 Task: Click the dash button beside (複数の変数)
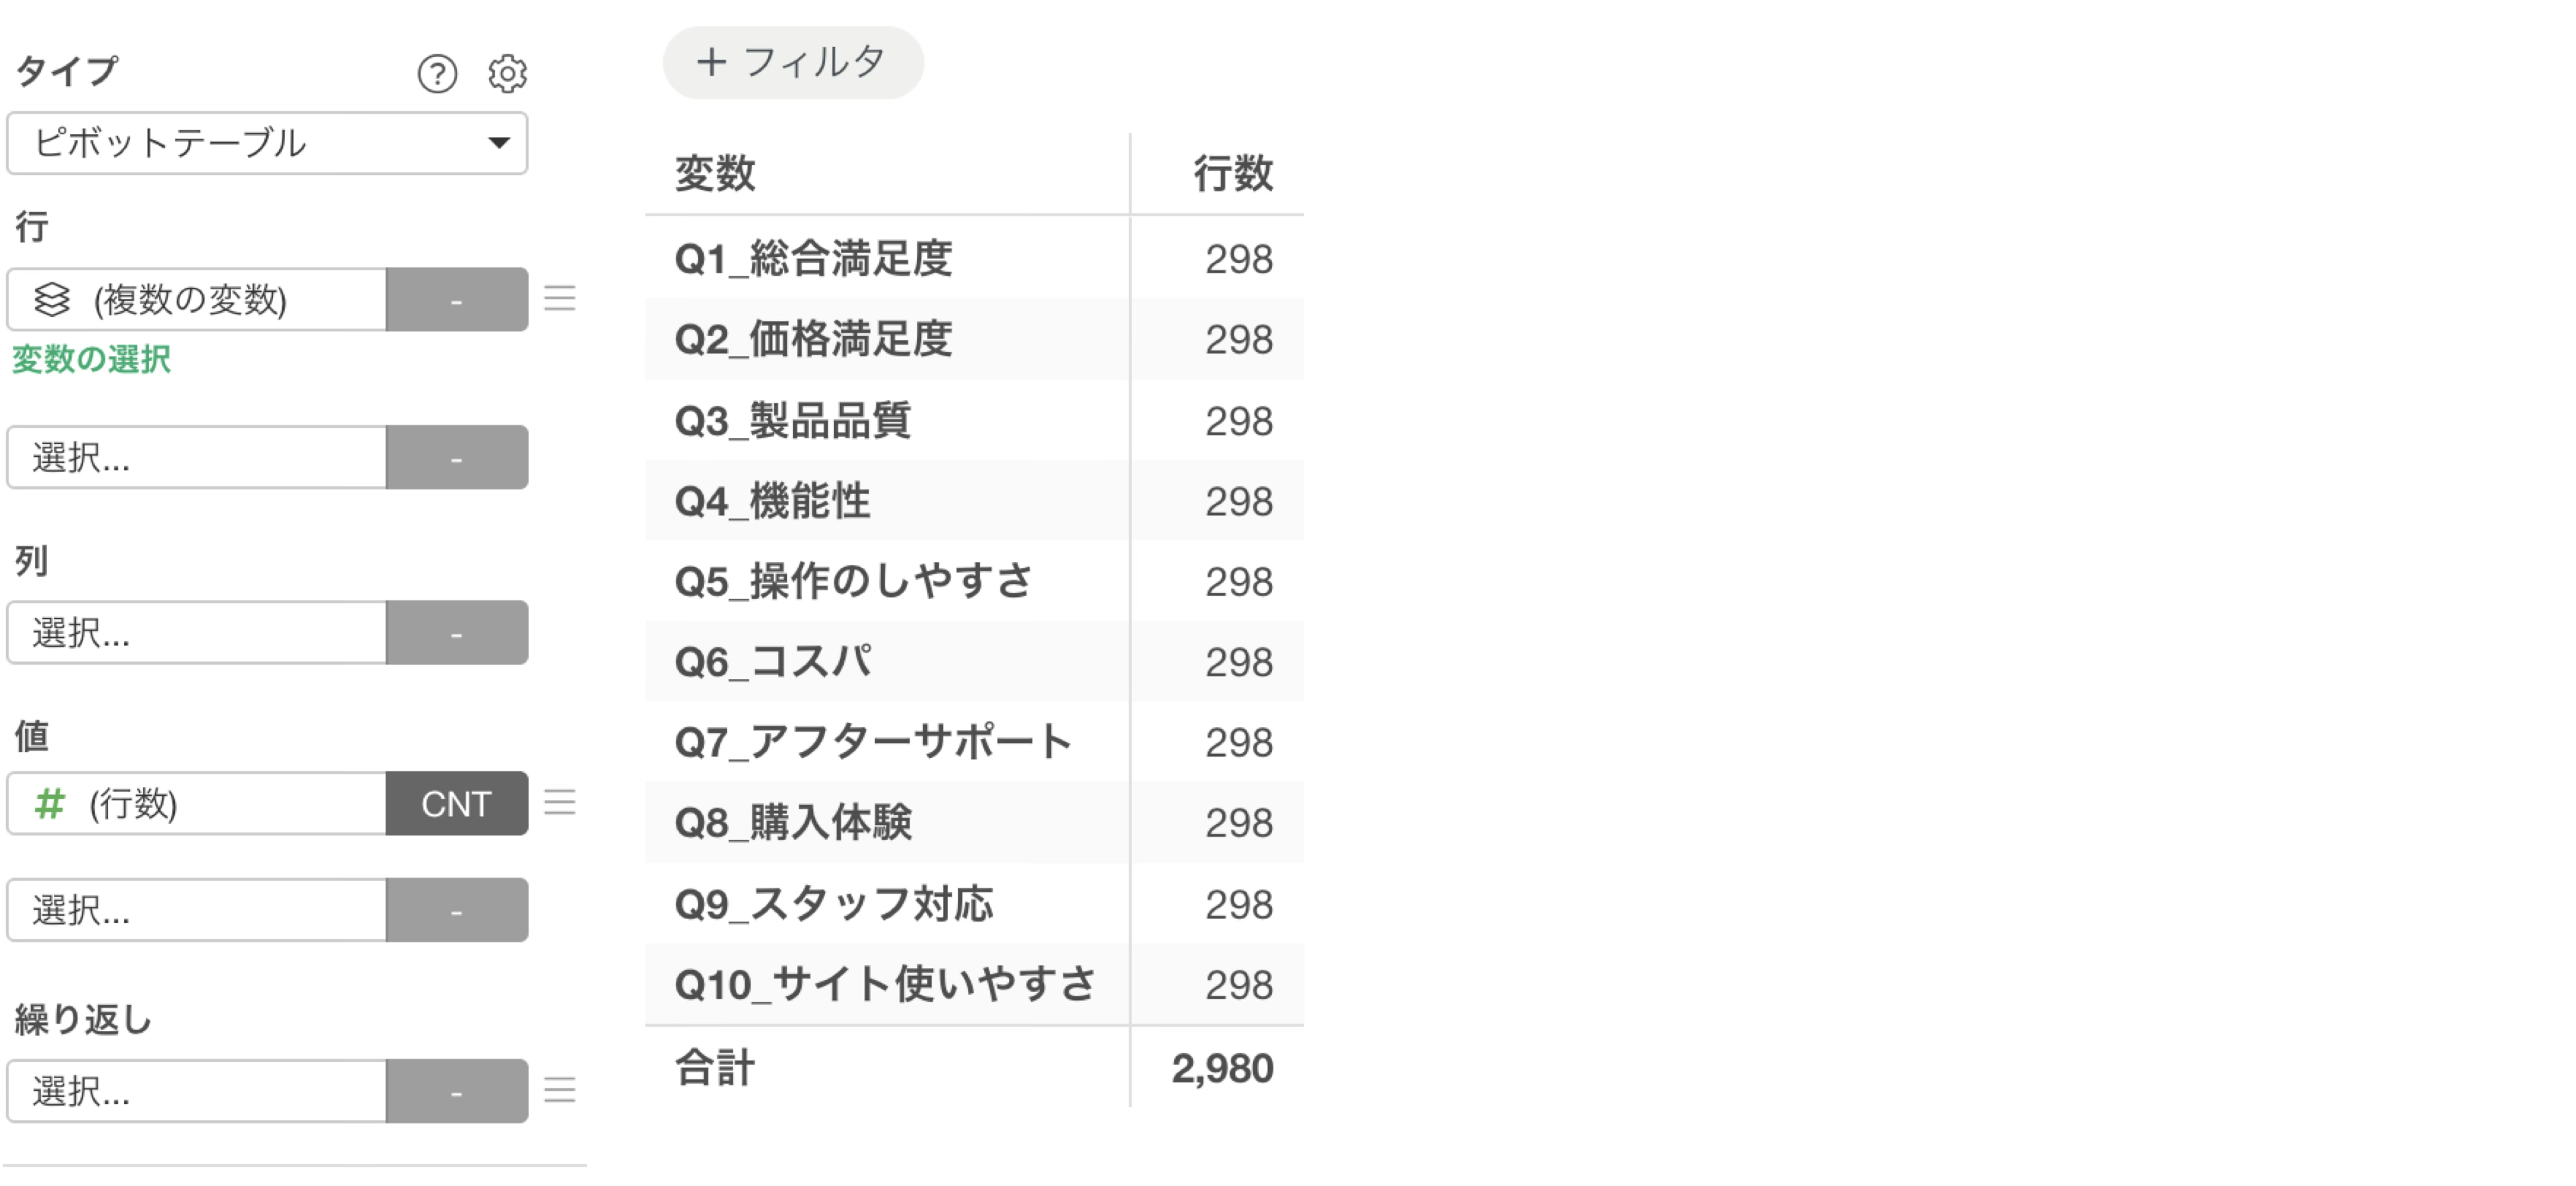click(x=457, y=299)
